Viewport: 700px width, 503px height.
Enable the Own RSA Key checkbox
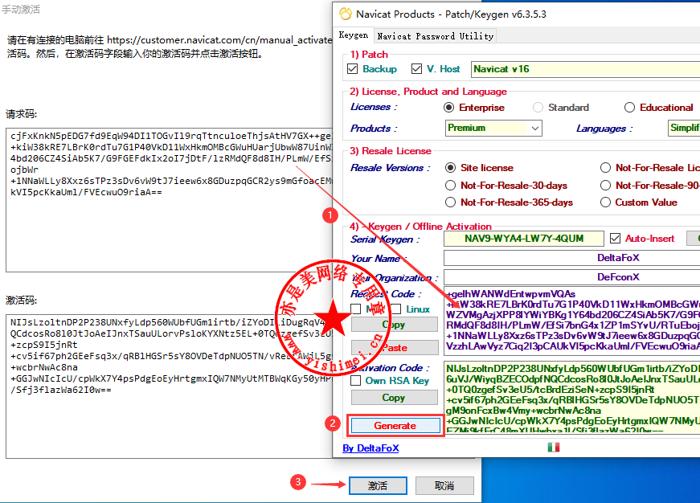(x=356, y=381)
